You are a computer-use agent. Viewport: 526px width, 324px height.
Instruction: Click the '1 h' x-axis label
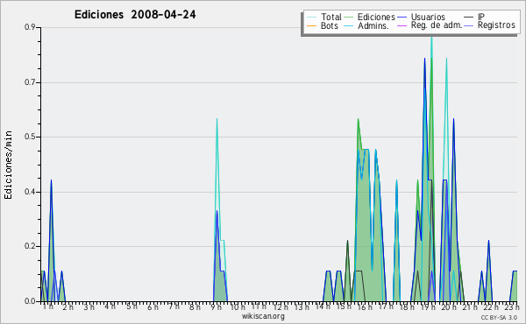[x=47, y=306]
